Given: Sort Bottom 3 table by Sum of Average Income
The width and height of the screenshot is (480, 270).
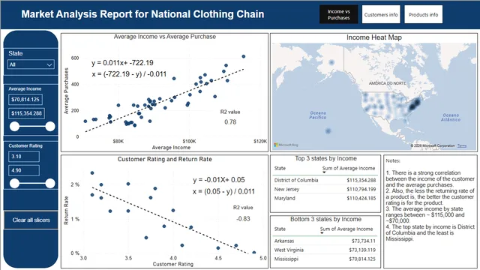Looking at the screenshot, I should 346,229.
